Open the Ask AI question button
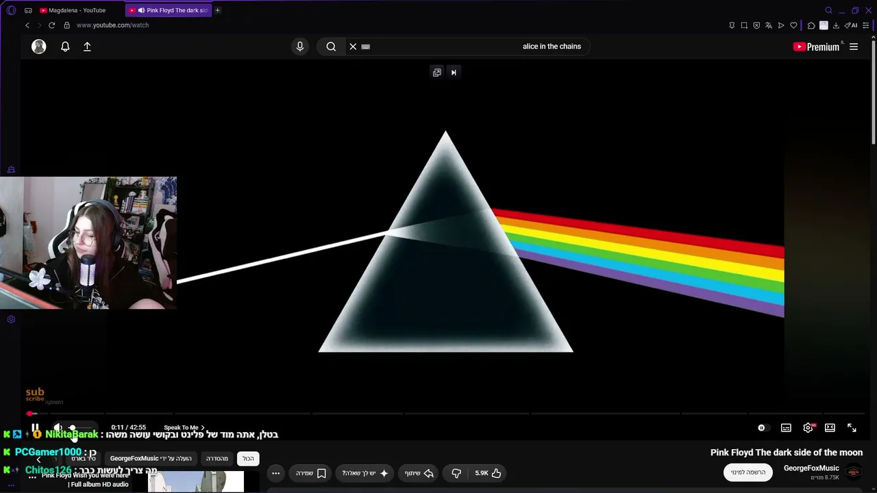Image resolution: width=877 pixels, height=493 pixels. coord(365,473)
